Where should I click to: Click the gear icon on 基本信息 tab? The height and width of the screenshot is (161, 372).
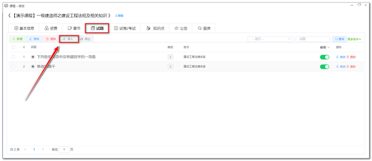16,28
